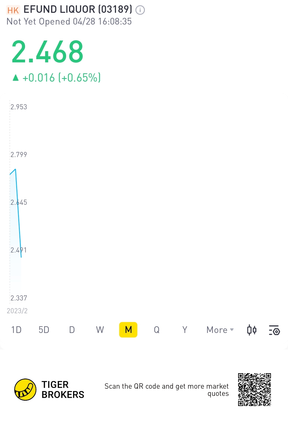Expand the More timeframes dropdown
288x430 pixels.
(x=220, y=330)
